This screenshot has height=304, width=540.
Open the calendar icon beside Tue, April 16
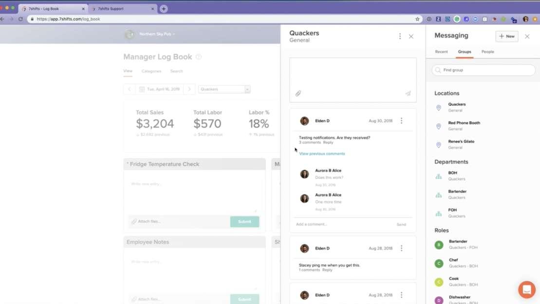142,89
